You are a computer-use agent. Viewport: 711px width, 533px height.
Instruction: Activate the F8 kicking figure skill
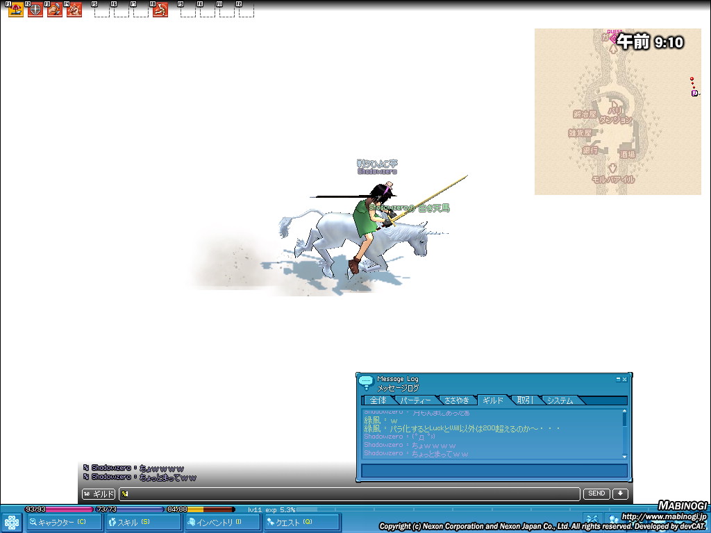click(160, 10)
